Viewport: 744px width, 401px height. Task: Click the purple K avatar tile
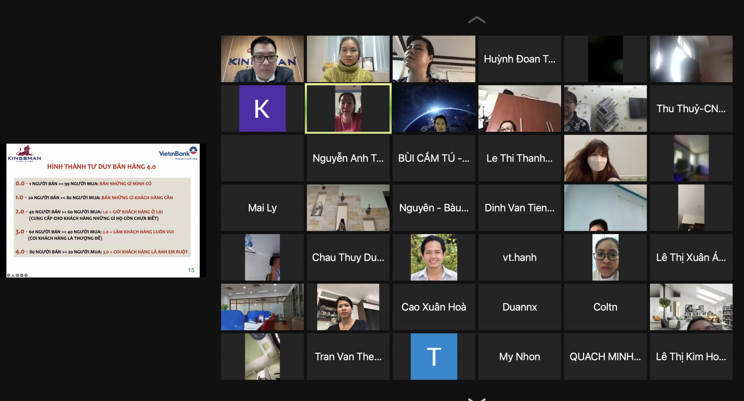(x=262, y=108)
